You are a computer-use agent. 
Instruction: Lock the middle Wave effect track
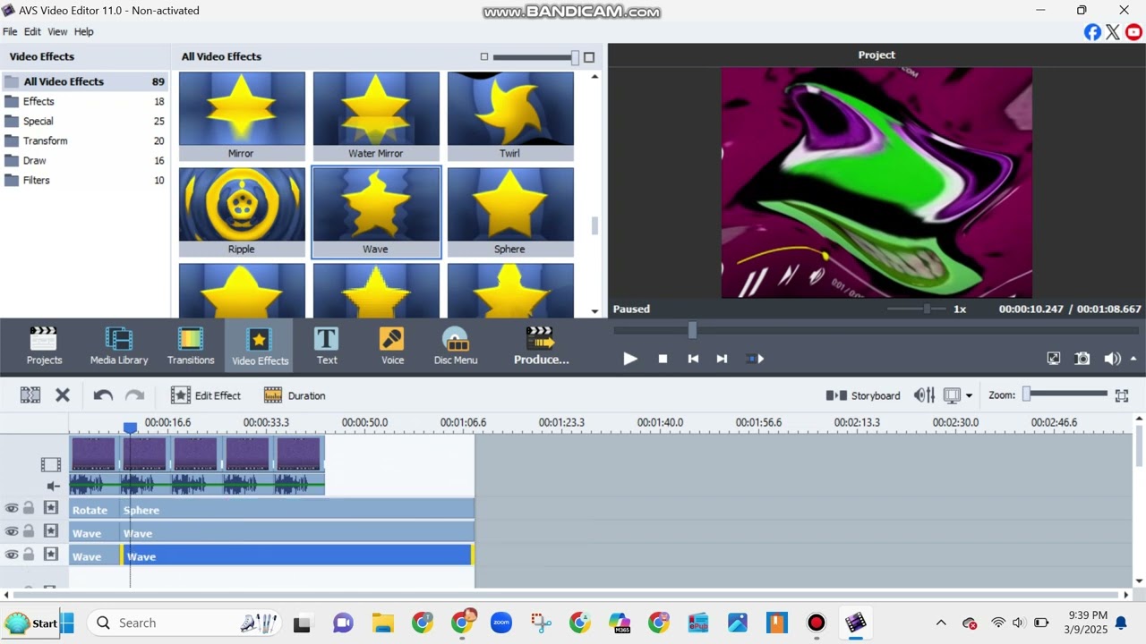point(29,531)
